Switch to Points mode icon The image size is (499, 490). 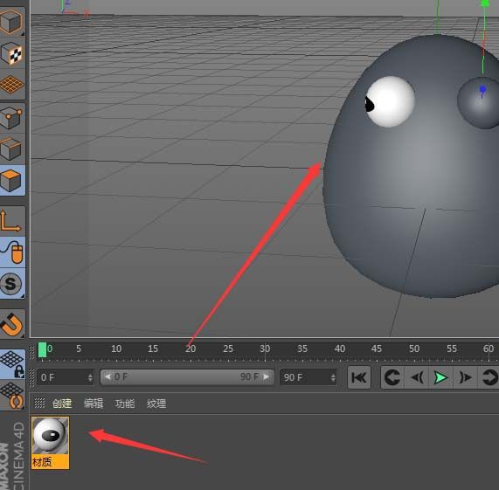pyautogui.click(x=11, y=118)
